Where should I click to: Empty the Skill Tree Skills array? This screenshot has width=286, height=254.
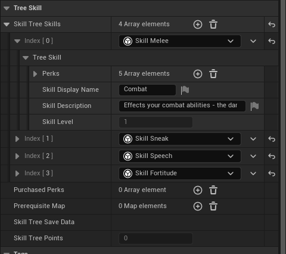point(213,24)
